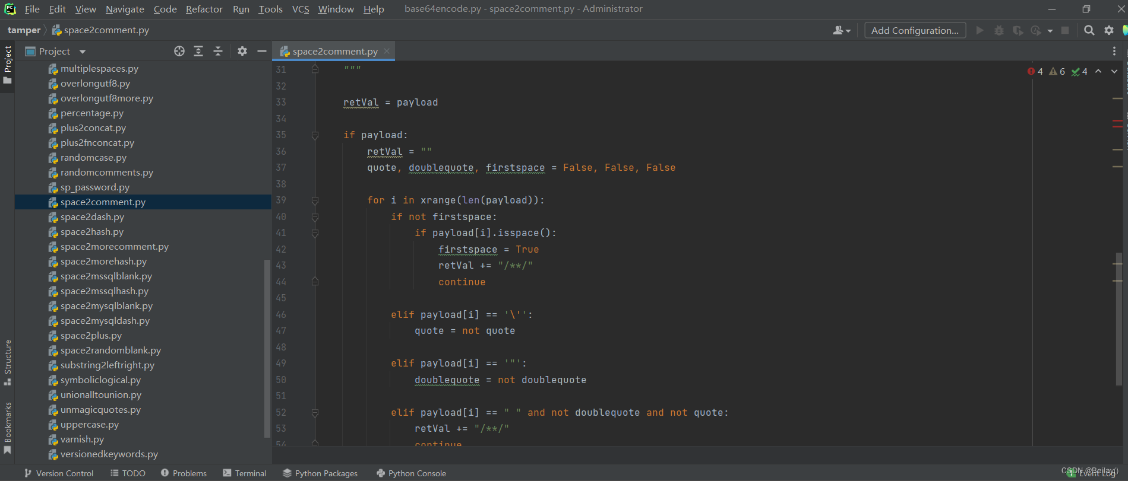Click the typos count checkmark indicator
Image resolution: width=1128 pixels, height=481 pixels.
click(1079, 71)
